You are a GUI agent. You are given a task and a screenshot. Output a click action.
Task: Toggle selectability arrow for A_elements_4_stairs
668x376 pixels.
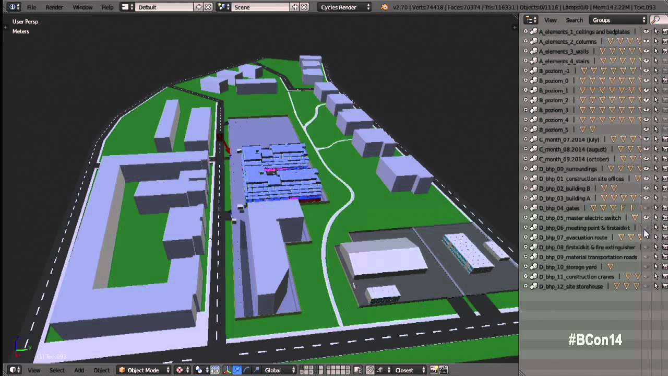pos(656,61)
